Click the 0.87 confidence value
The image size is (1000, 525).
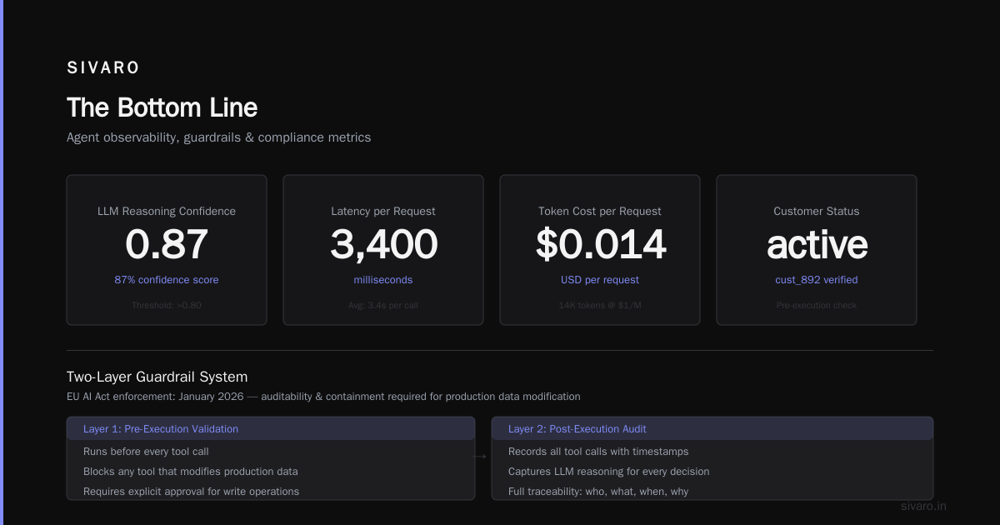tap(167, 245)
